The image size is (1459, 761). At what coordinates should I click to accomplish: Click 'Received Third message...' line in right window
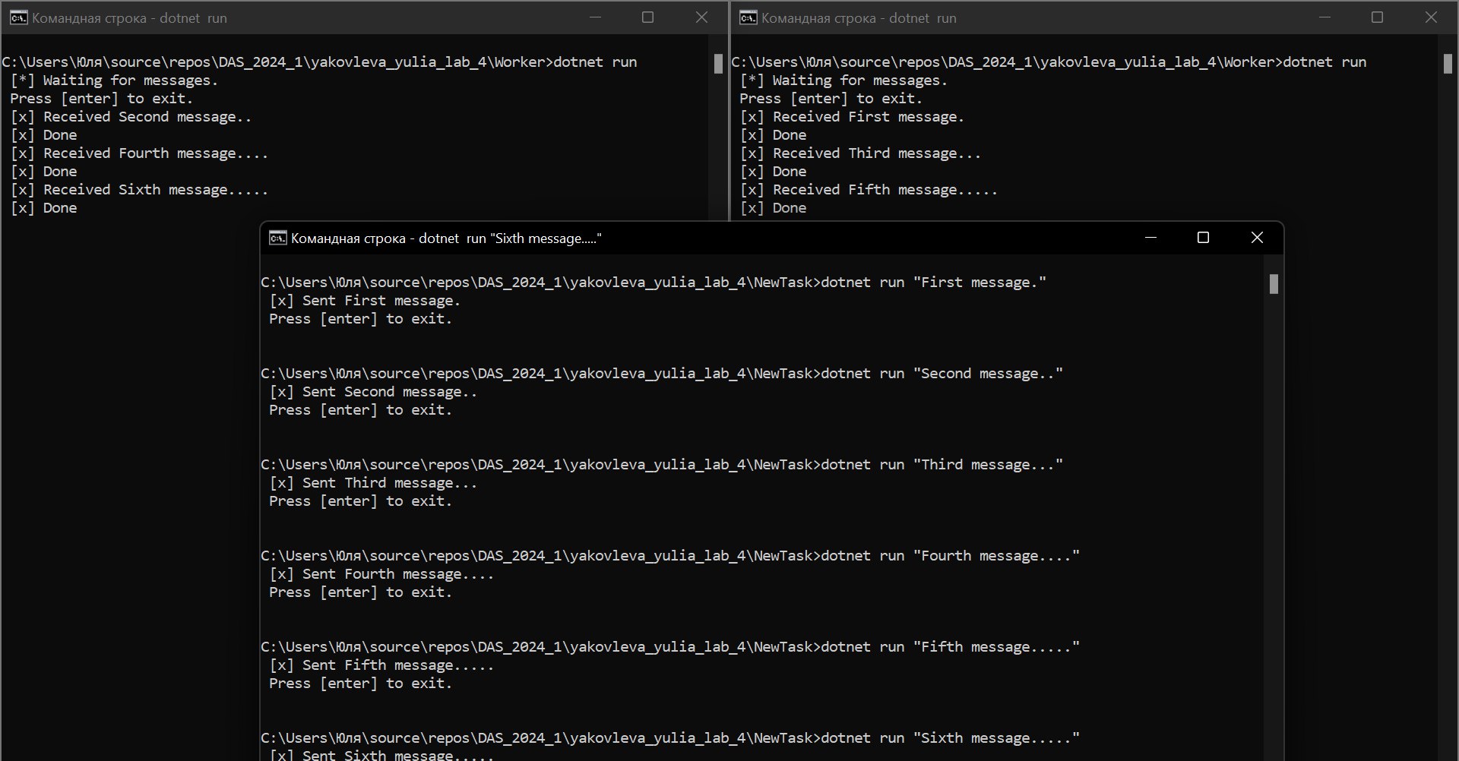(860, 153)
